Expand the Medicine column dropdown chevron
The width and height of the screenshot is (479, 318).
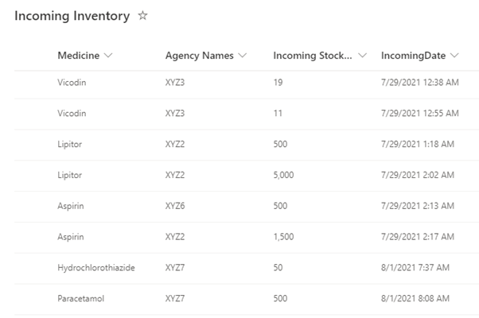[x=108, y=56]
